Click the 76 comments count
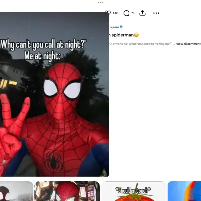This screenshot has width=201, height=201. pos(133,13)
